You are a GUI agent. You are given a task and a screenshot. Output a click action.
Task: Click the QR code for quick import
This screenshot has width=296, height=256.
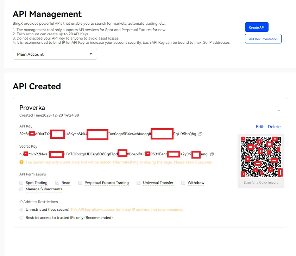point(261,157)
